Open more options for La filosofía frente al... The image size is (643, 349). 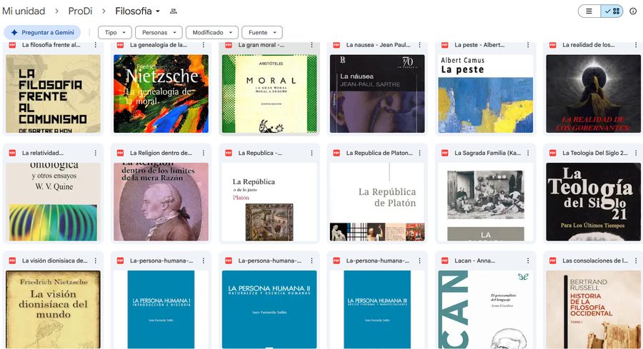[96, 45]
